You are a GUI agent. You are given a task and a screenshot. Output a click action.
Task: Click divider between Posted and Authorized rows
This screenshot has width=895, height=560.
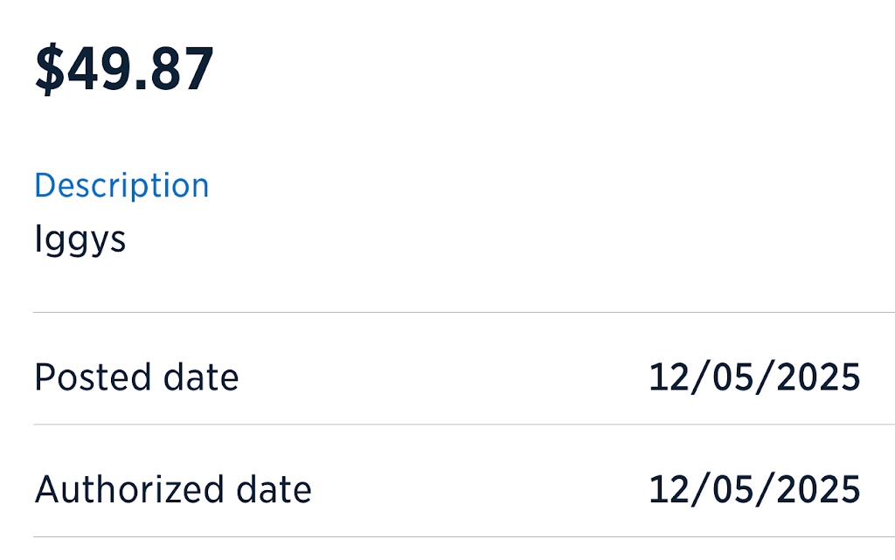click(464, 424)
